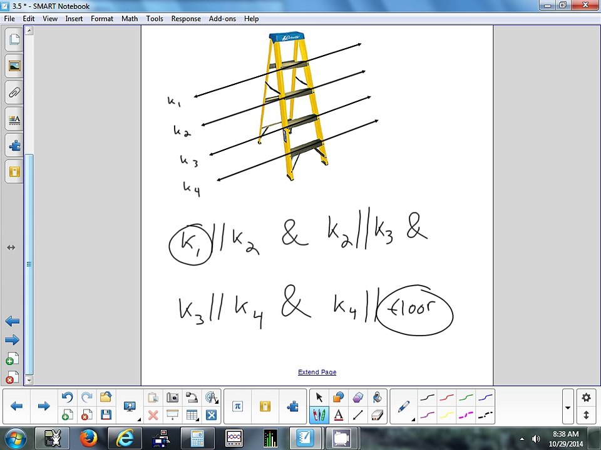This screenshot has height=450, width=601.
Task: Open the Properties sidebar tab
Action: [x=14, y=119]
